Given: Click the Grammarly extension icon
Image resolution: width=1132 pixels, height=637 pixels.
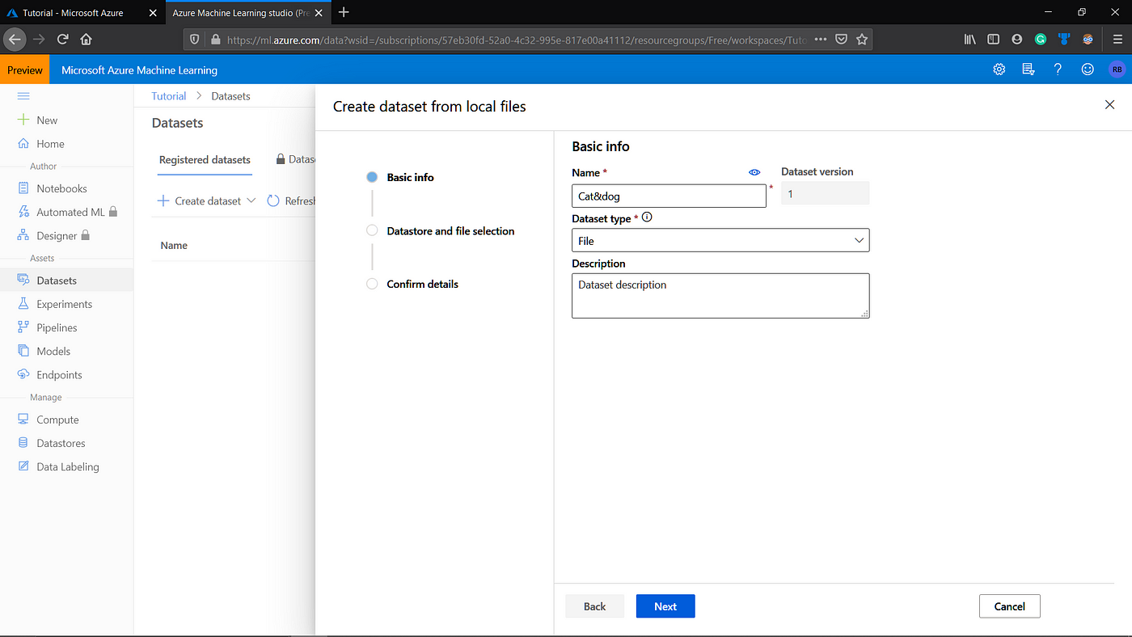Looking at the screenshot, I should tap(1041, 39).
